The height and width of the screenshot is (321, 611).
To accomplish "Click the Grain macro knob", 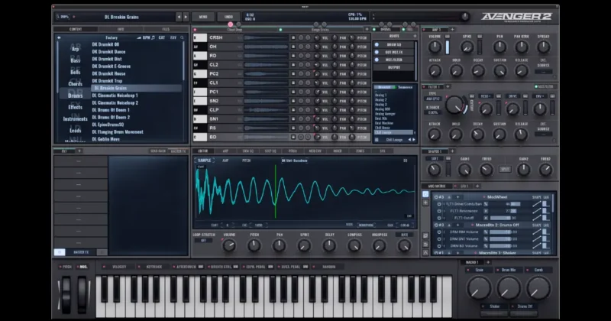I will [479, 288].
